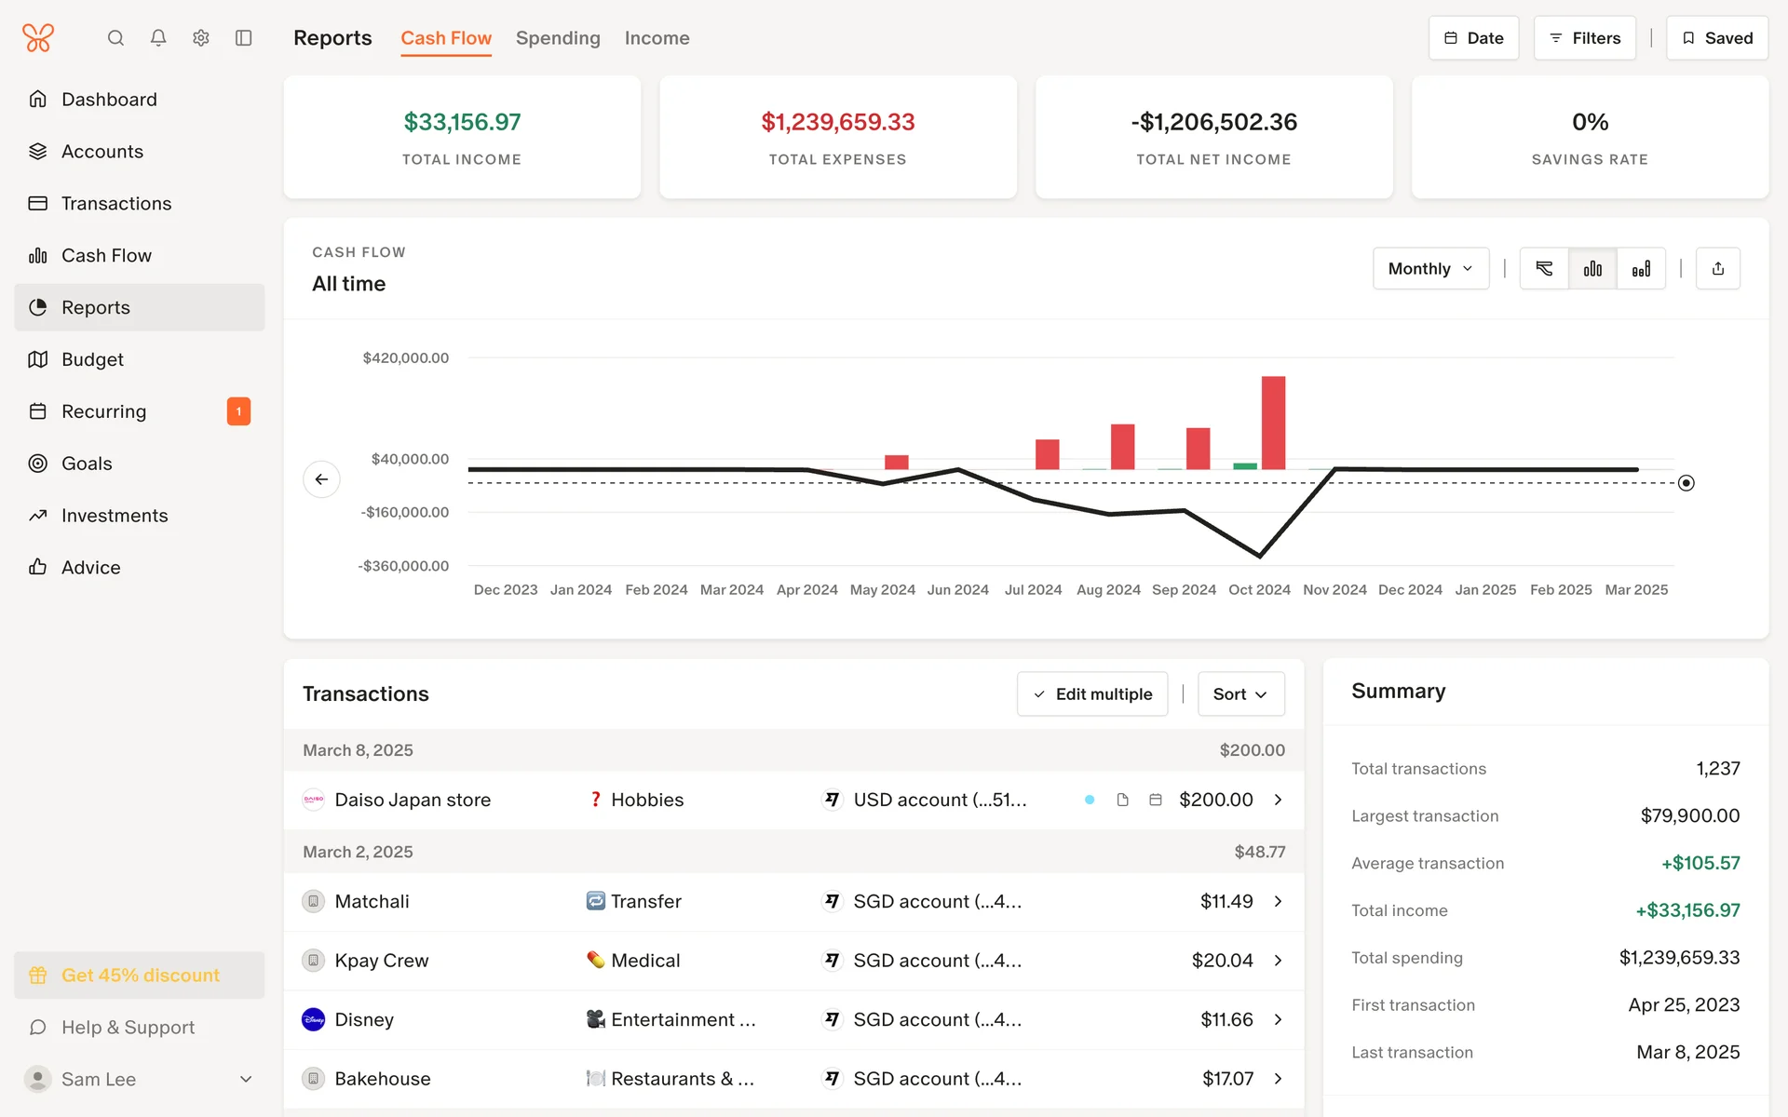Open the notifications bell

coord(158,38)
